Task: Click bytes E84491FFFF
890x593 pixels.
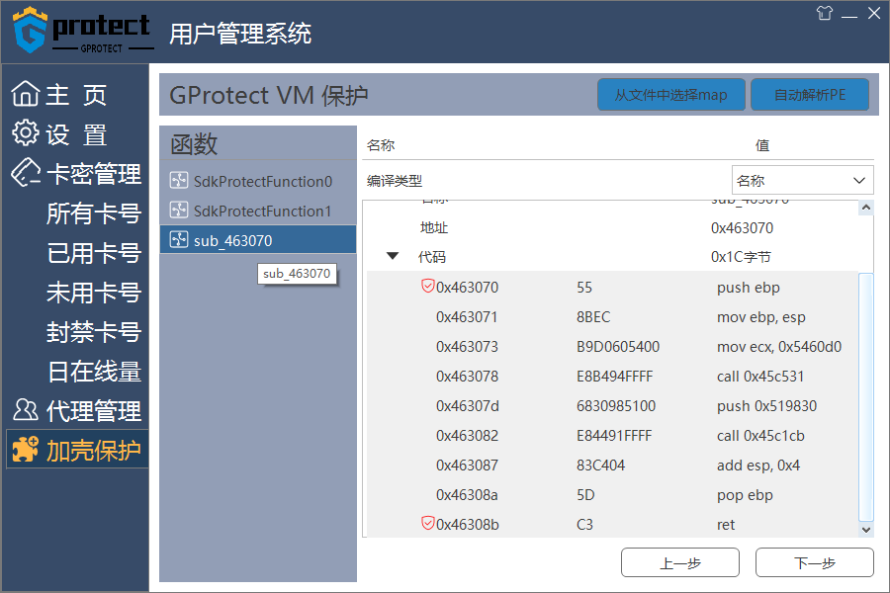Action: (x=614, y=435)
